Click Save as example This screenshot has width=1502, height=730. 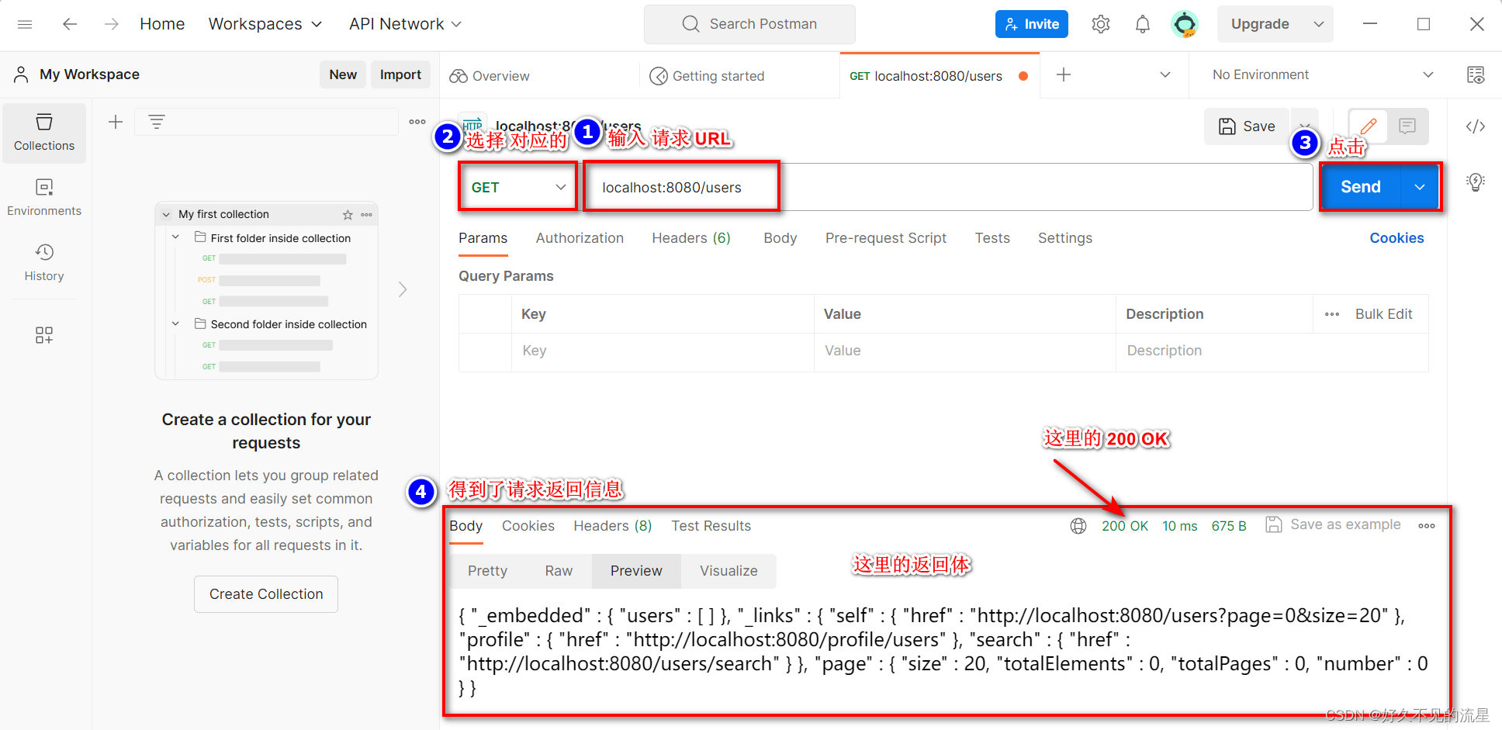click(x=1334, y=525)
